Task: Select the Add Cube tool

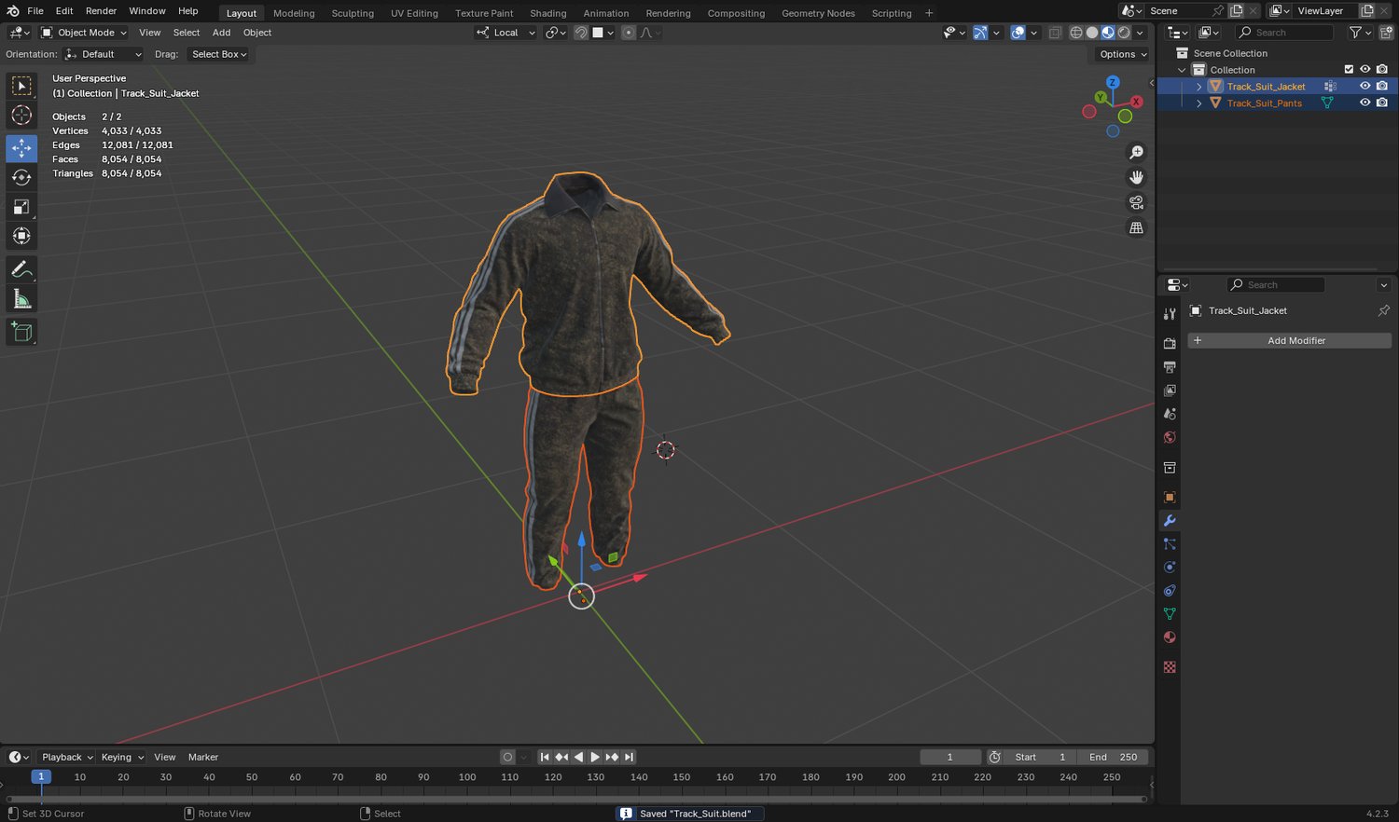Action: 21,333
